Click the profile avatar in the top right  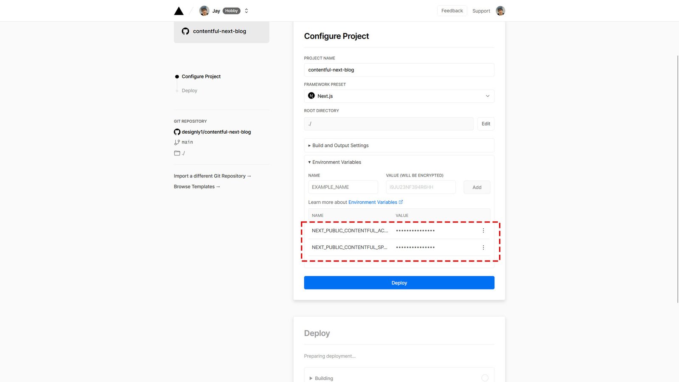pos(500,11)
